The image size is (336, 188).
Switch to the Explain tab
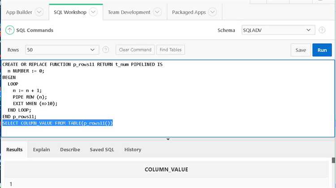pyautogui.click(x=41, y=150)
